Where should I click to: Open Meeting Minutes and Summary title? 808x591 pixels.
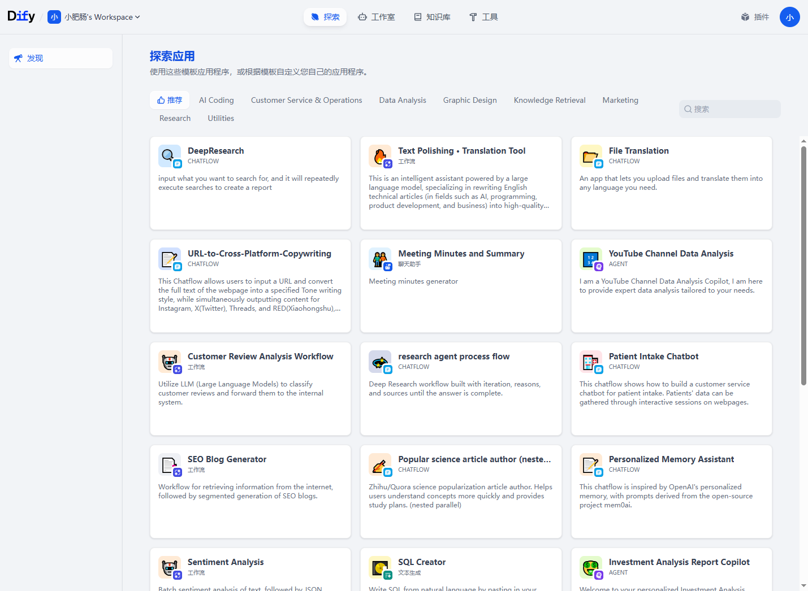(461, 254)
